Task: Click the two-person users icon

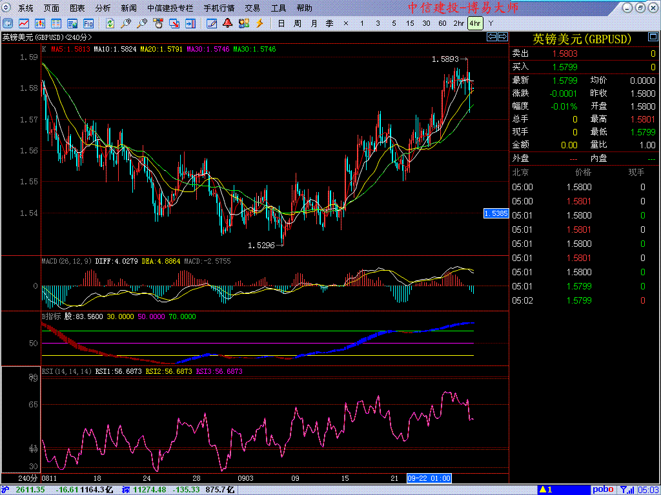Action: [x=244, y=23]
